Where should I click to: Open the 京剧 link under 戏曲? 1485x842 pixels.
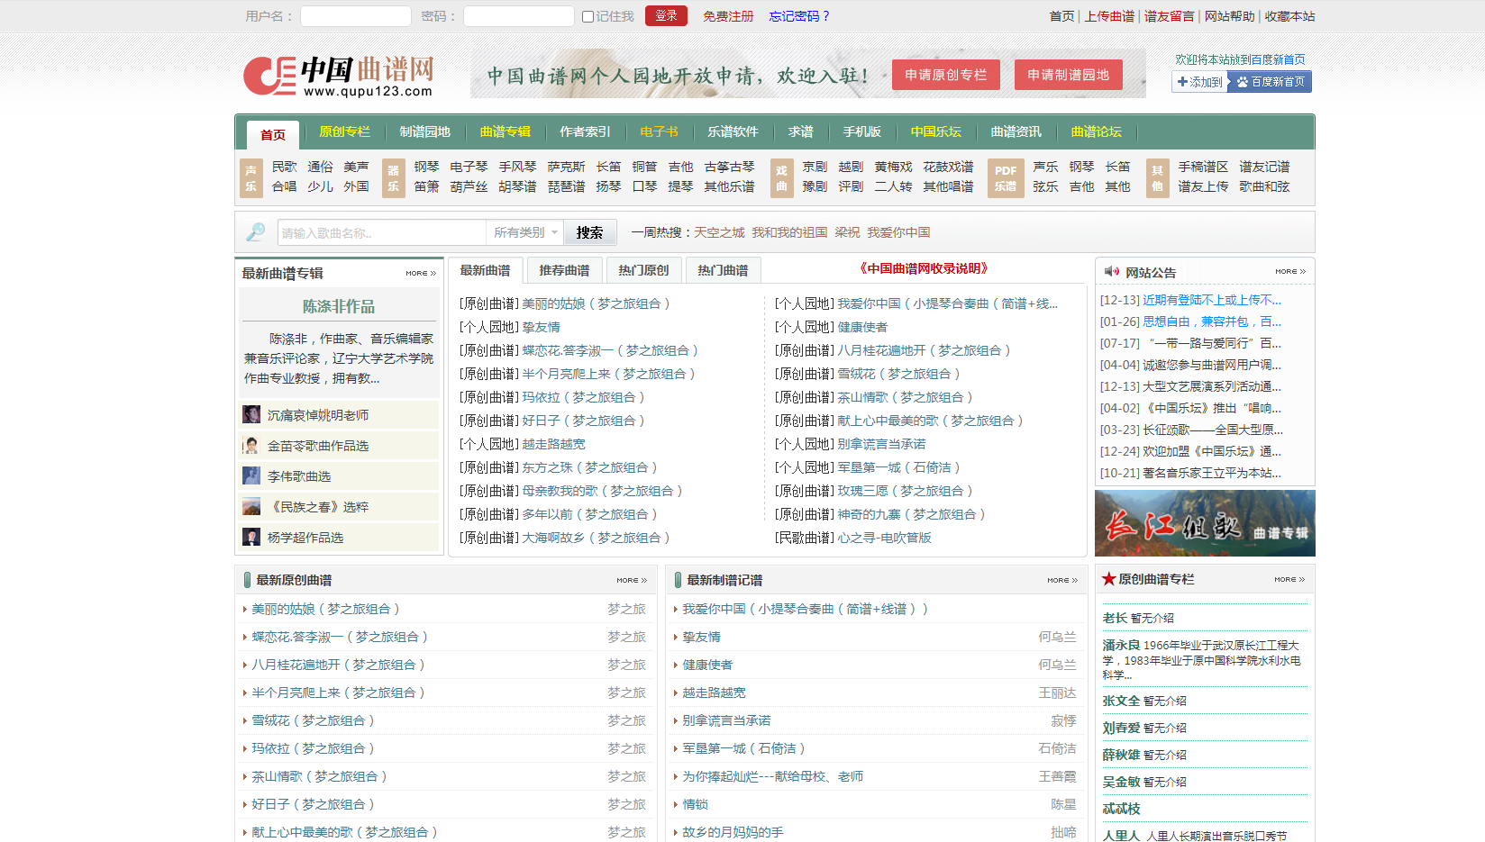(x=815, y=167)
